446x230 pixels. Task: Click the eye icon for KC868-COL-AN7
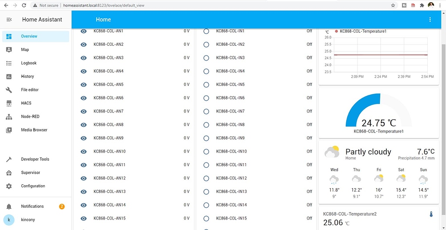[83, 112]
